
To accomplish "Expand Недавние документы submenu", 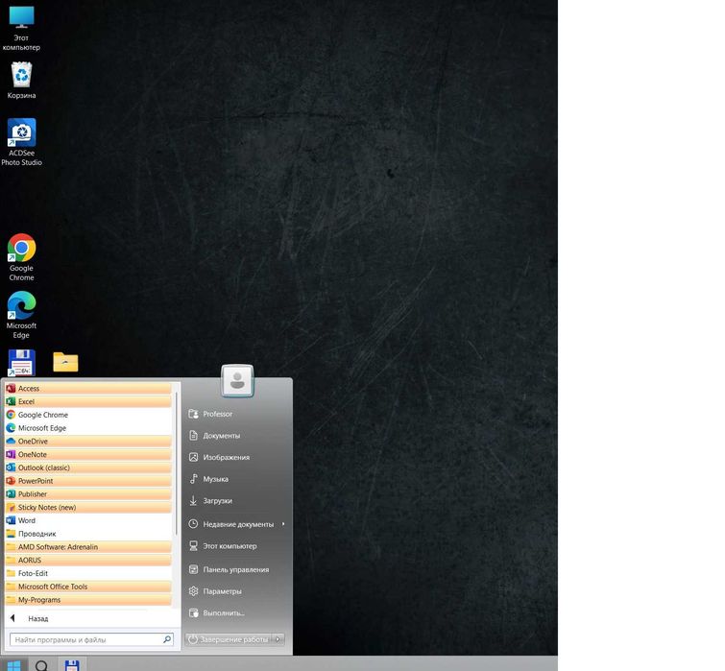I will tap(237, 524).
